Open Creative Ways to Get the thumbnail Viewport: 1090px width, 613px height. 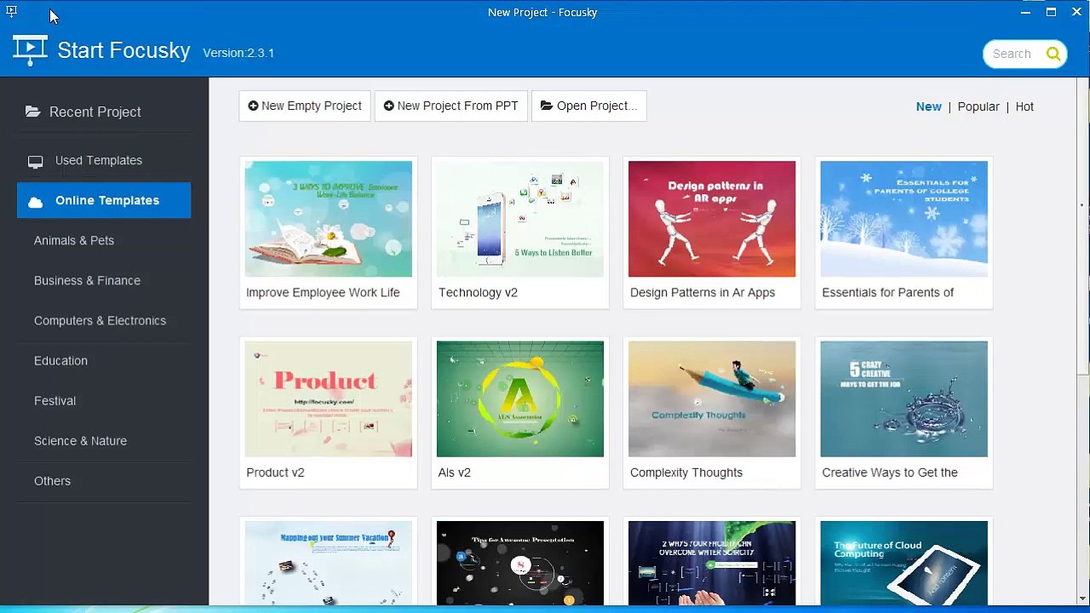click(904, 398)
